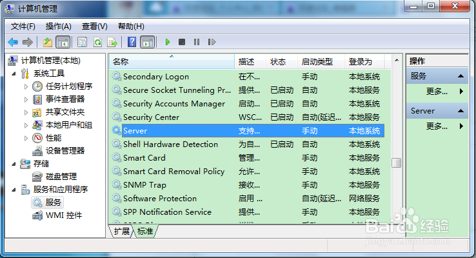Click the gear icon of Server service
Viewport: 476px width, 258px height.
pos(116,130)
